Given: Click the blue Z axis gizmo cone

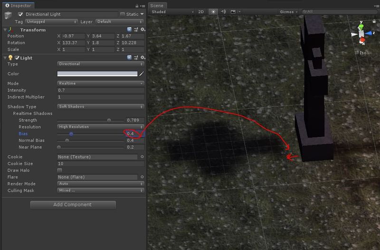Looking at the screenshot, I should (x=369, y=33).
